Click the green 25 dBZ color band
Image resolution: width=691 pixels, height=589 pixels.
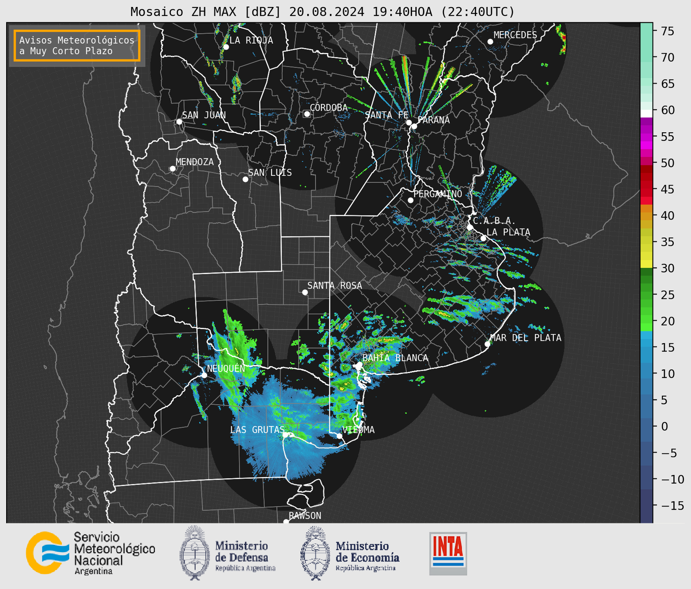[x=646, y=294]
